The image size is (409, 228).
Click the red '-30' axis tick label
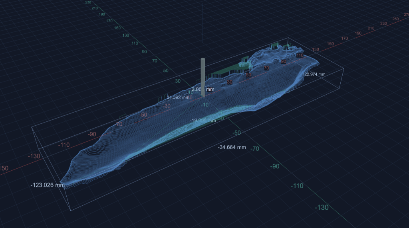pyautogui.click(x=167, y=106)
